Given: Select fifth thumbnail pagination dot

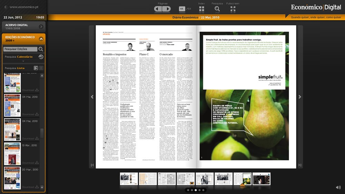Looking at the screenshot, I should 203,190.
